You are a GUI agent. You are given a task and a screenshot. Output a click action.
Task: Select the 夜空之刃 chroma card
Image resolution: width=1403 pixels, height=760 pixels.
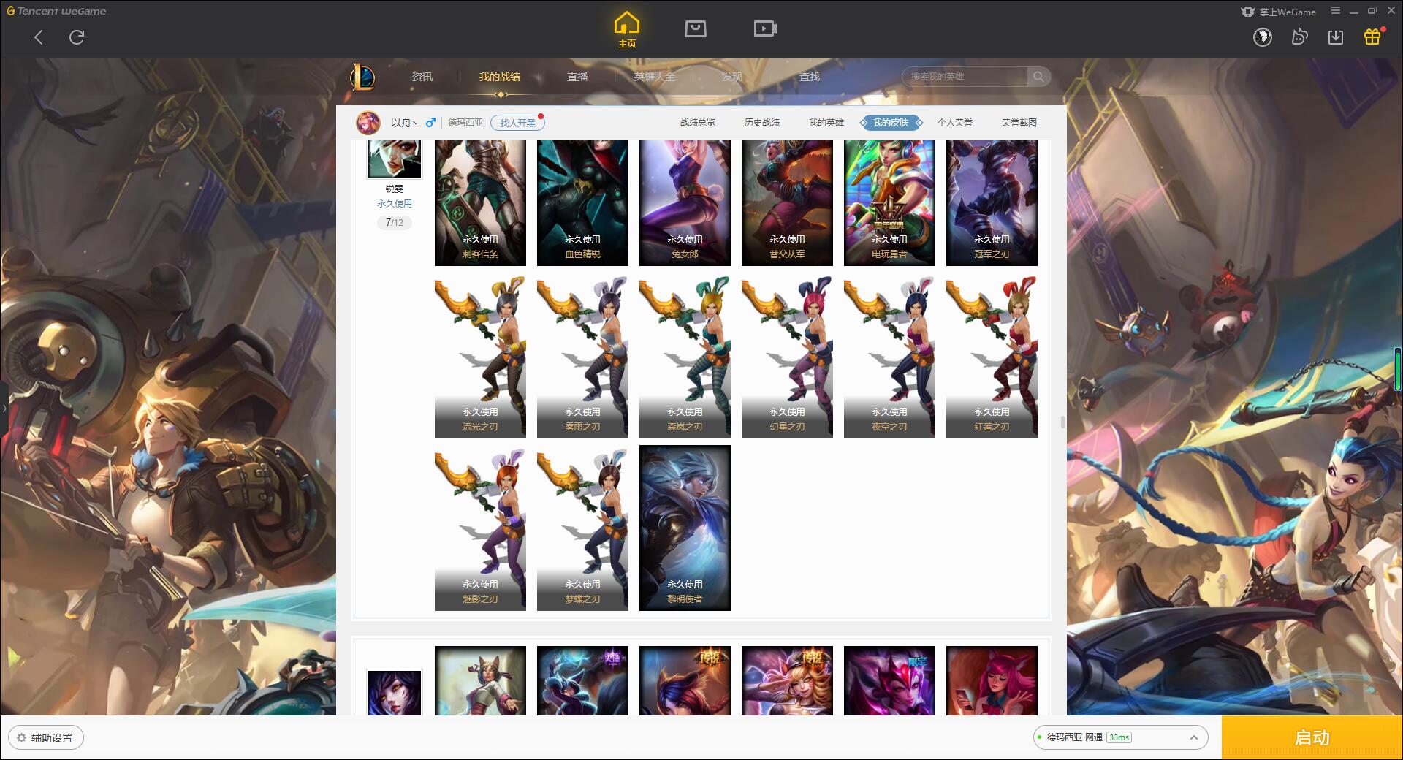889,356
